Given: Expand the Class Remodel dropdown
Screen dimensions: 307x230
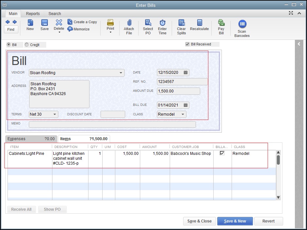Looking at the screenshot, I should point(183,114).
